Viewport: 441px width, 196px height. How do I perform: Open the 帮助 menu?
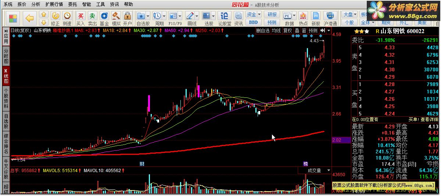point(129,4)
